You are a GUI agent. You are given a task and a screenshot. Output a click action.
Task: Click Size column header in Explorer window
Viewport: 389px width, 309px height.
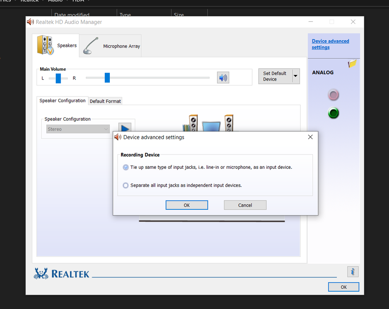[x=179, y=15]
